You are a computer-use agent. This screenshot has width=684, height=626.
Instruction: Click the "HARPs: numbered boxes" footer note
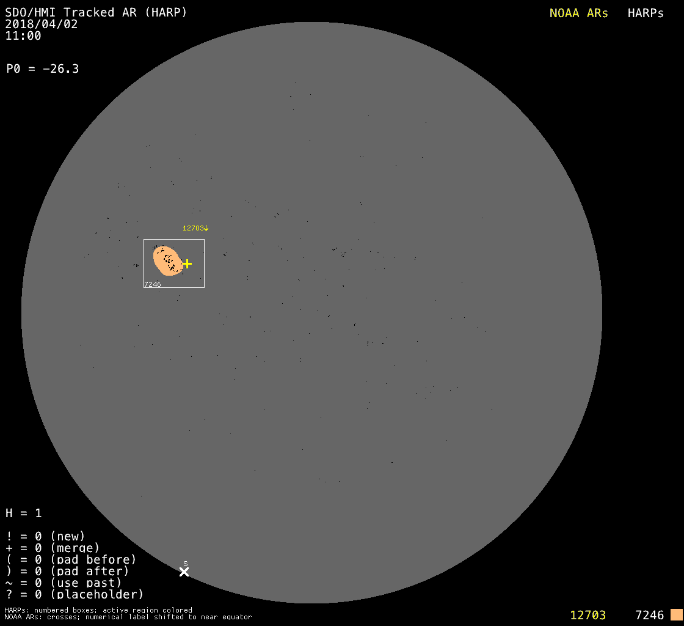[x=98, y=610]
